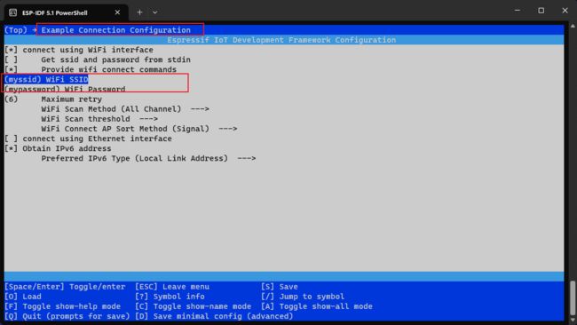Image resolution: width=577 pixels, height=325 pixels.
Task: Click [A] Toggle show-all mode hint
Action: [317, 306]
